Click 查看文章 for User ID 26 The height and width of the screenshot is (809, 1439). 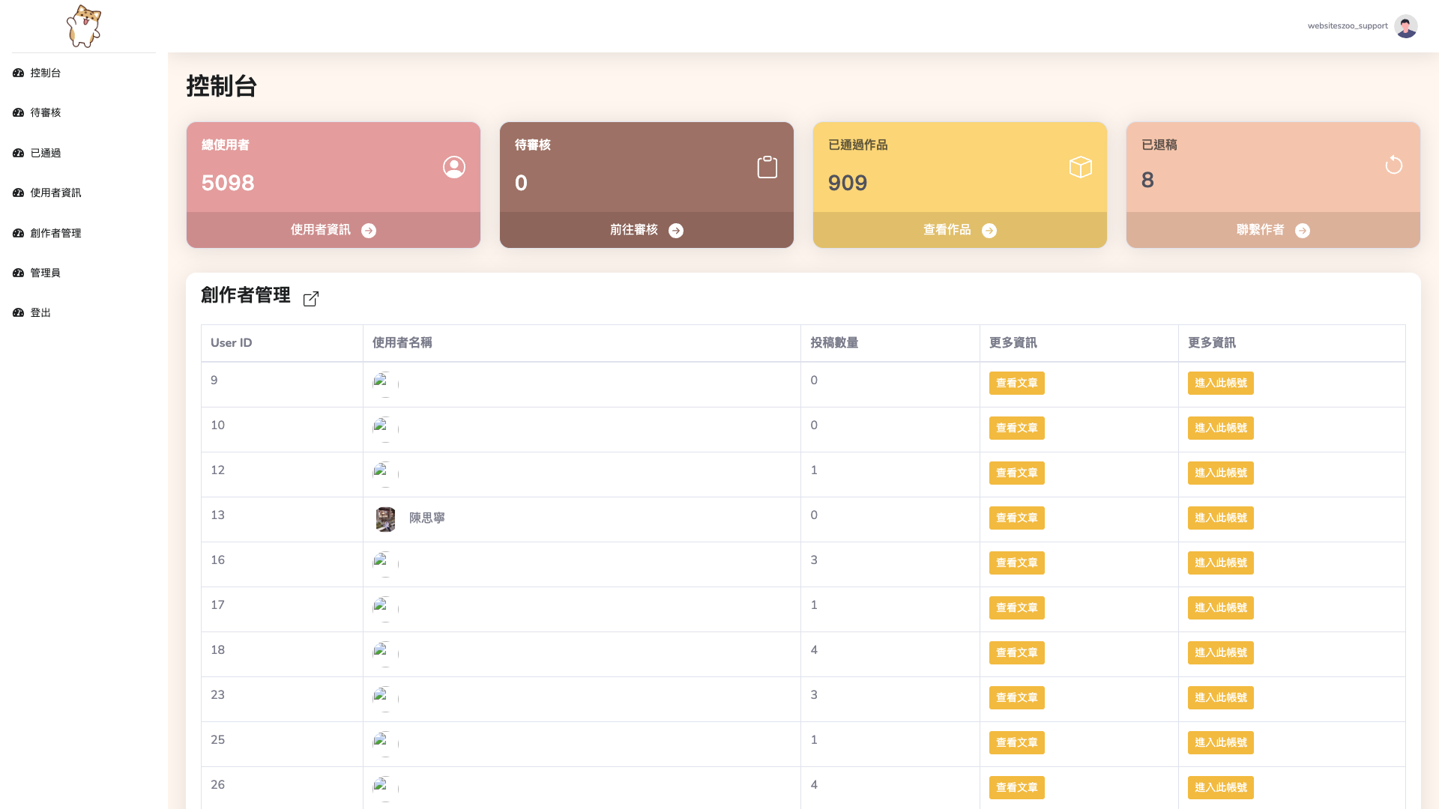pyautogui.click(x=1016, y=788)
